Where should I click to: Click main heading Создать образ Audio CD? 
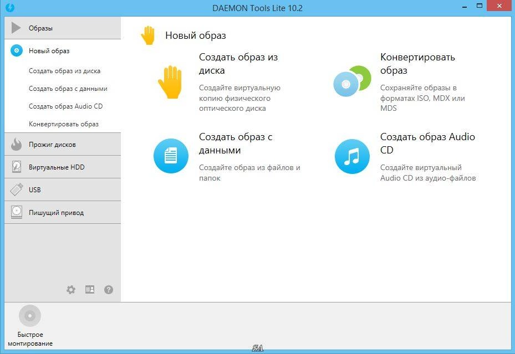coord(427,143)
